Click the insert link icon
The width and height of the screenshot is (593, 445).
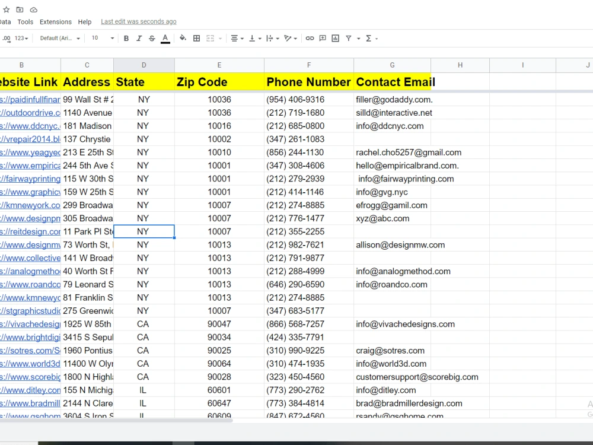[x=310, y=38]
